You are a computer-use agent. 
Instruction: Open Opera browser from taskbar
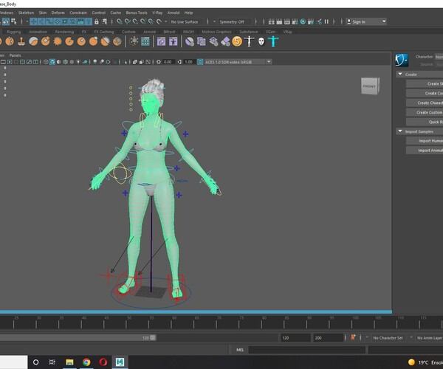[103, 362]
